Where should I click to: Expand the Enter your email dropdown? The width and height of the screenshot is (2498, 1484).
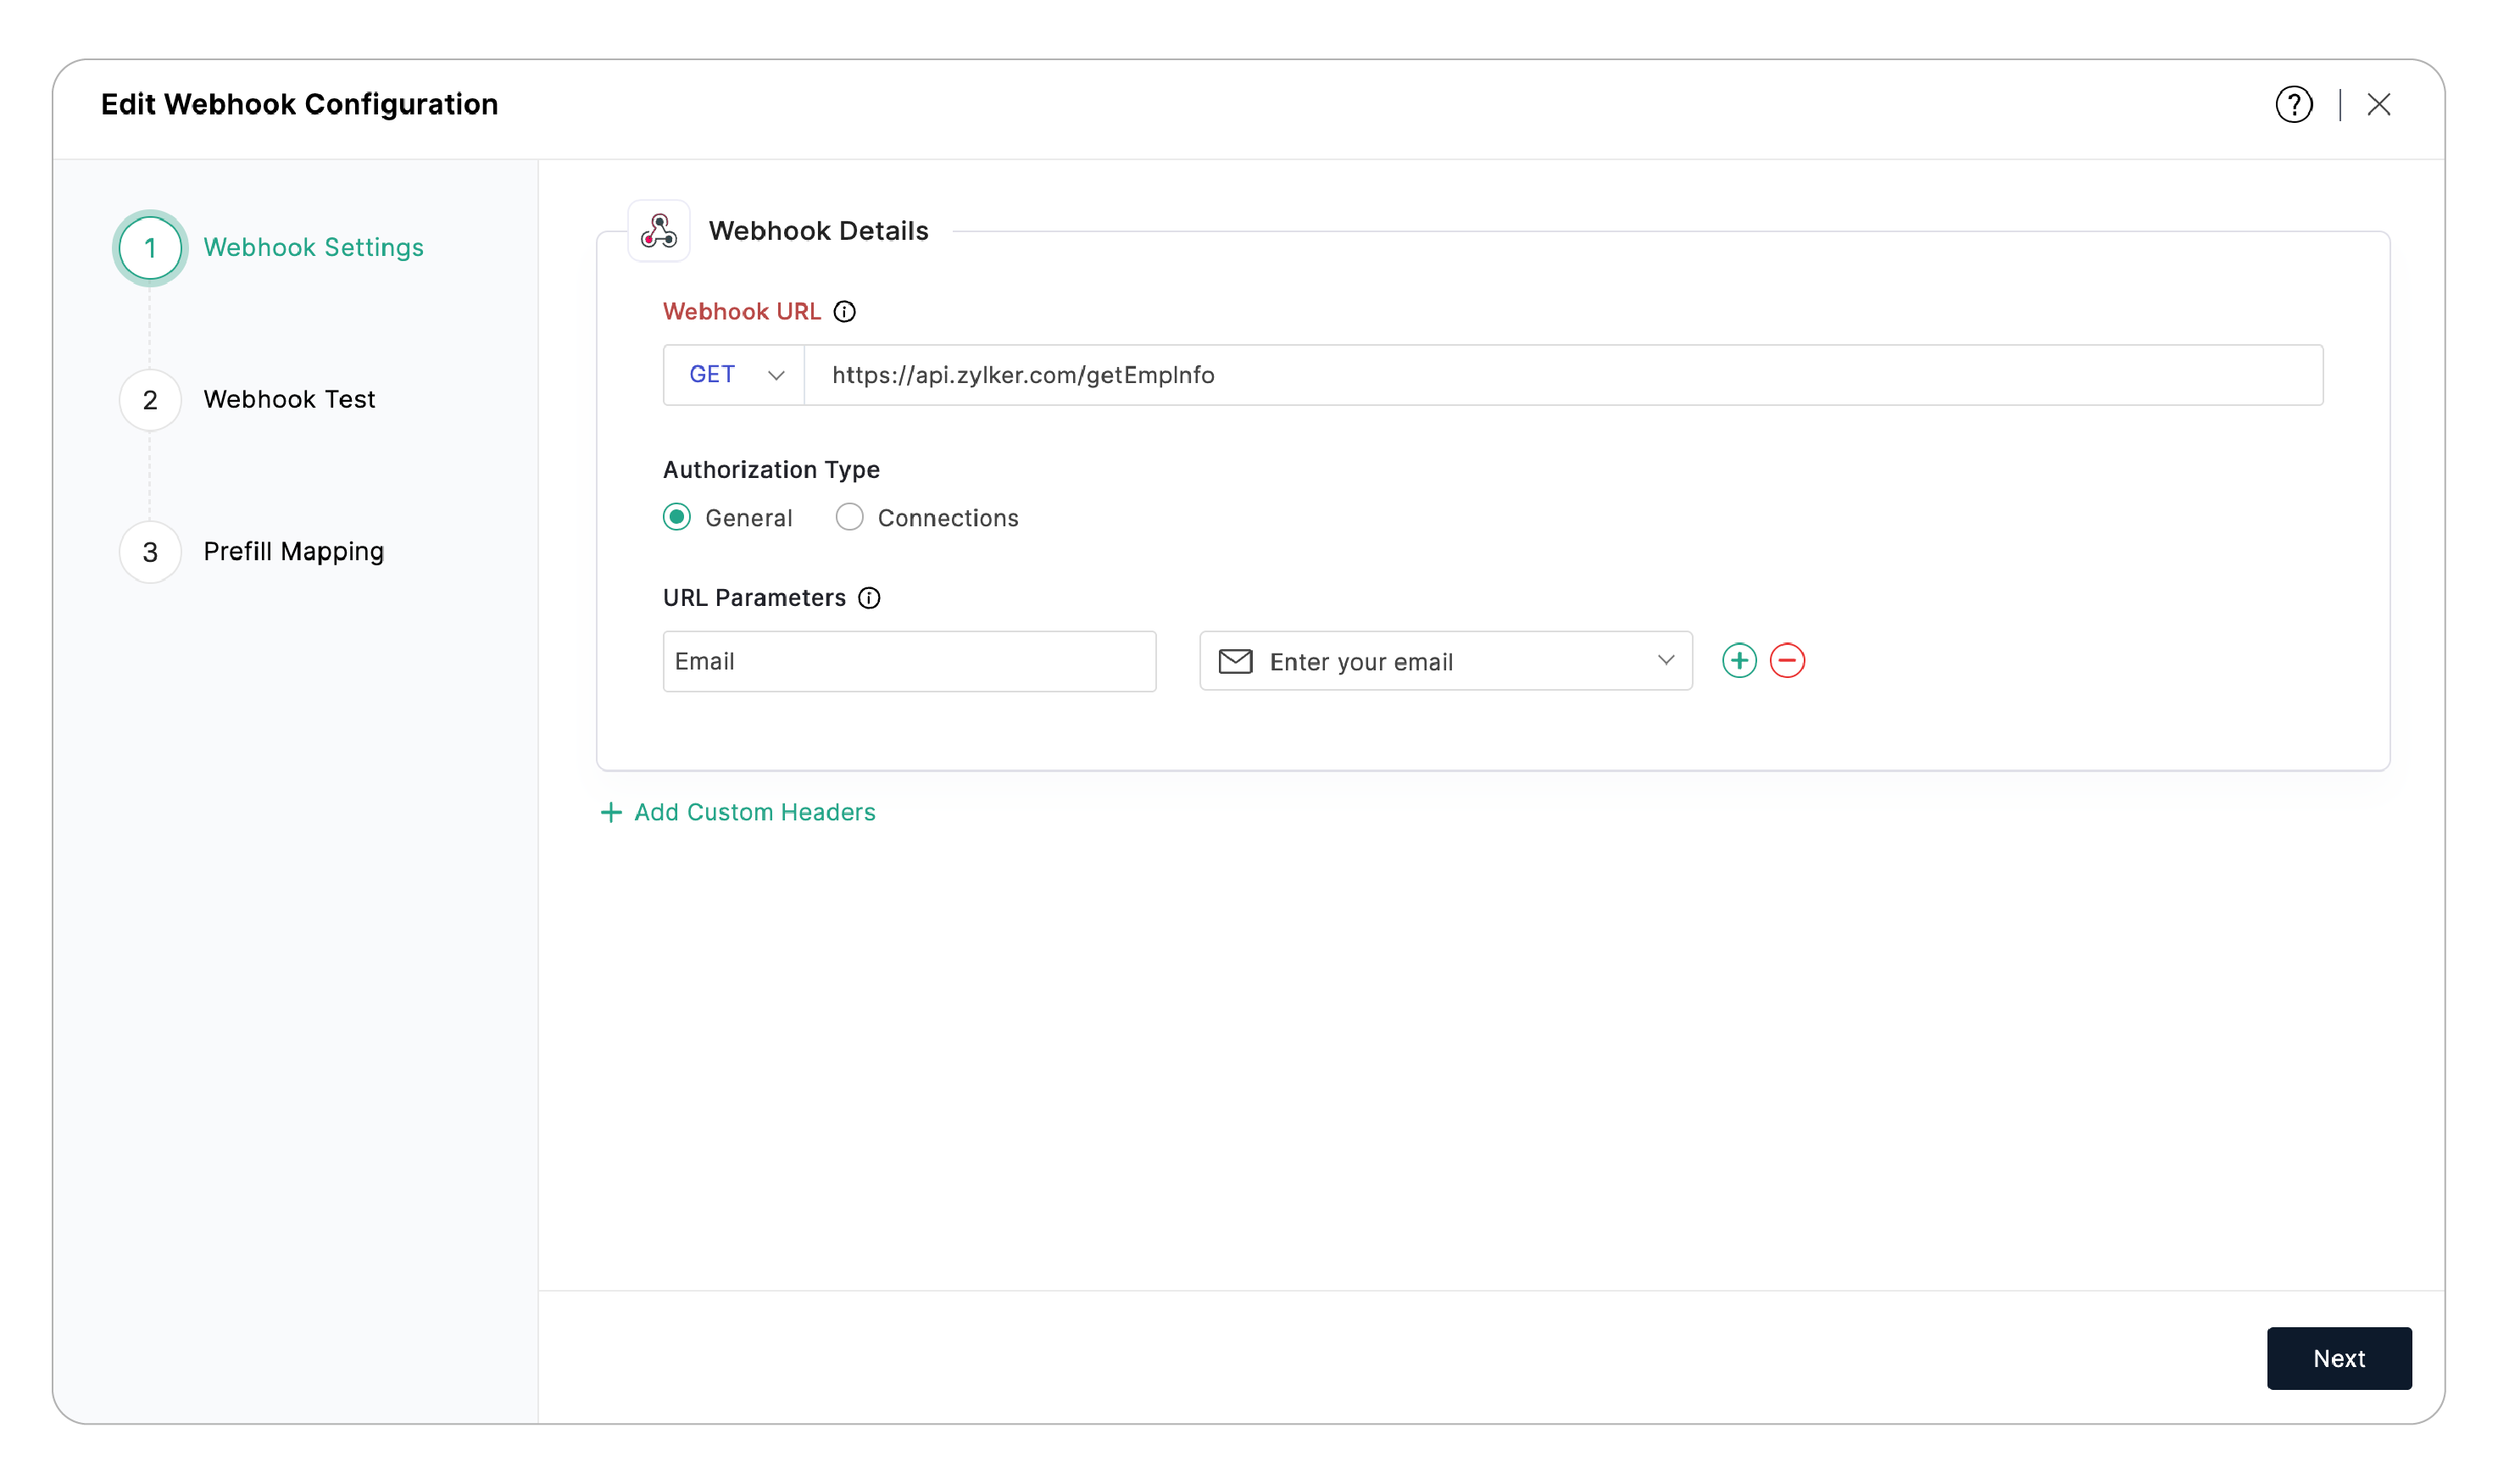1665,661
